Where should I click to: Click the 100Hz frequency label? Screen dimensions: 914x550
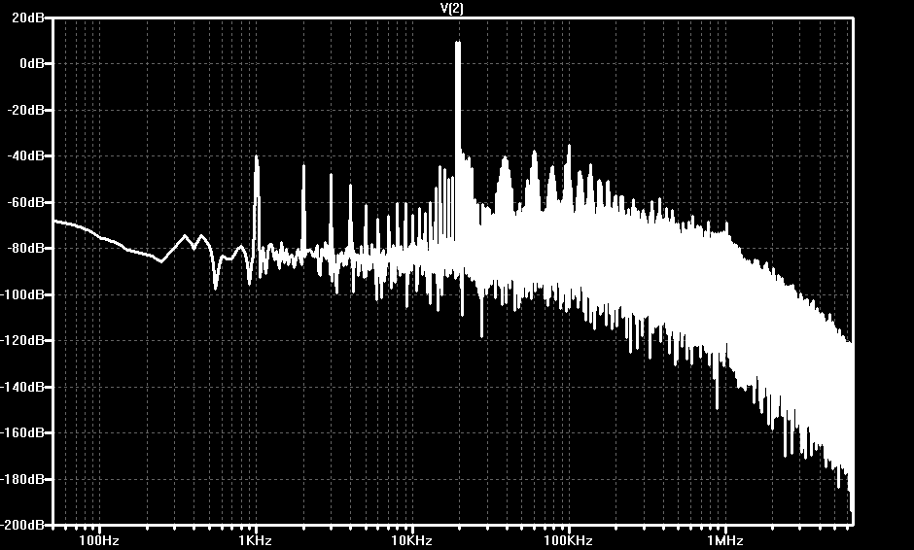(x=99, y=540)
